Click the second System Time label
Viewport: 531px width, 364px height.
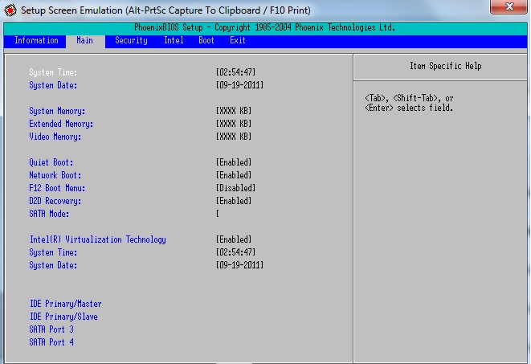click(x=53, y=252)
